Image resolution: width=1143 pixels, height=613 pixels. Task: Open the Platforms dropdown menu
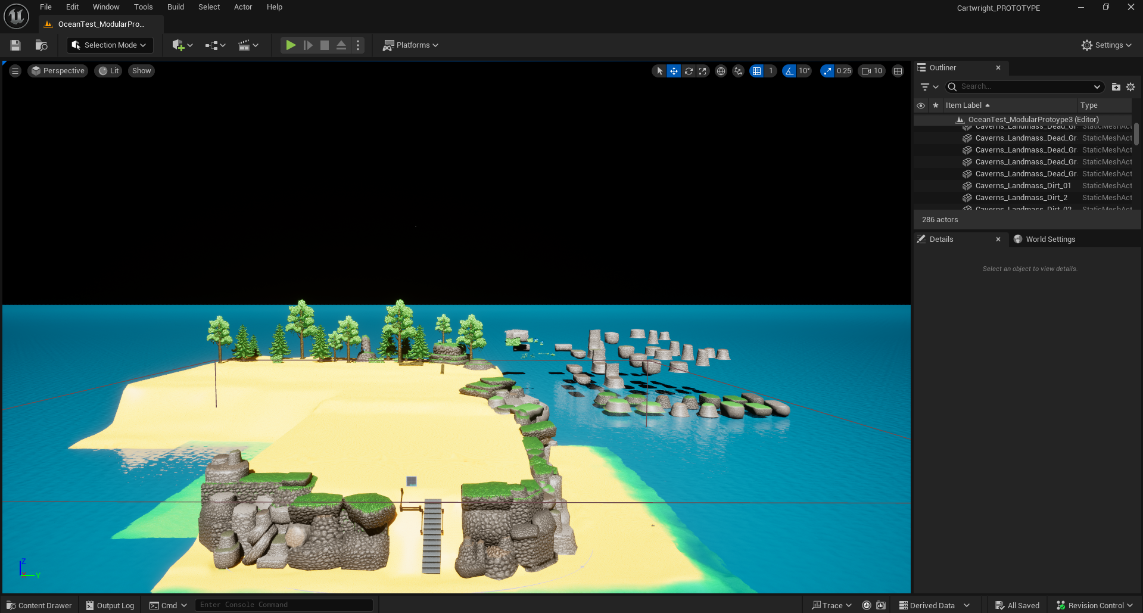click(410, 45)
